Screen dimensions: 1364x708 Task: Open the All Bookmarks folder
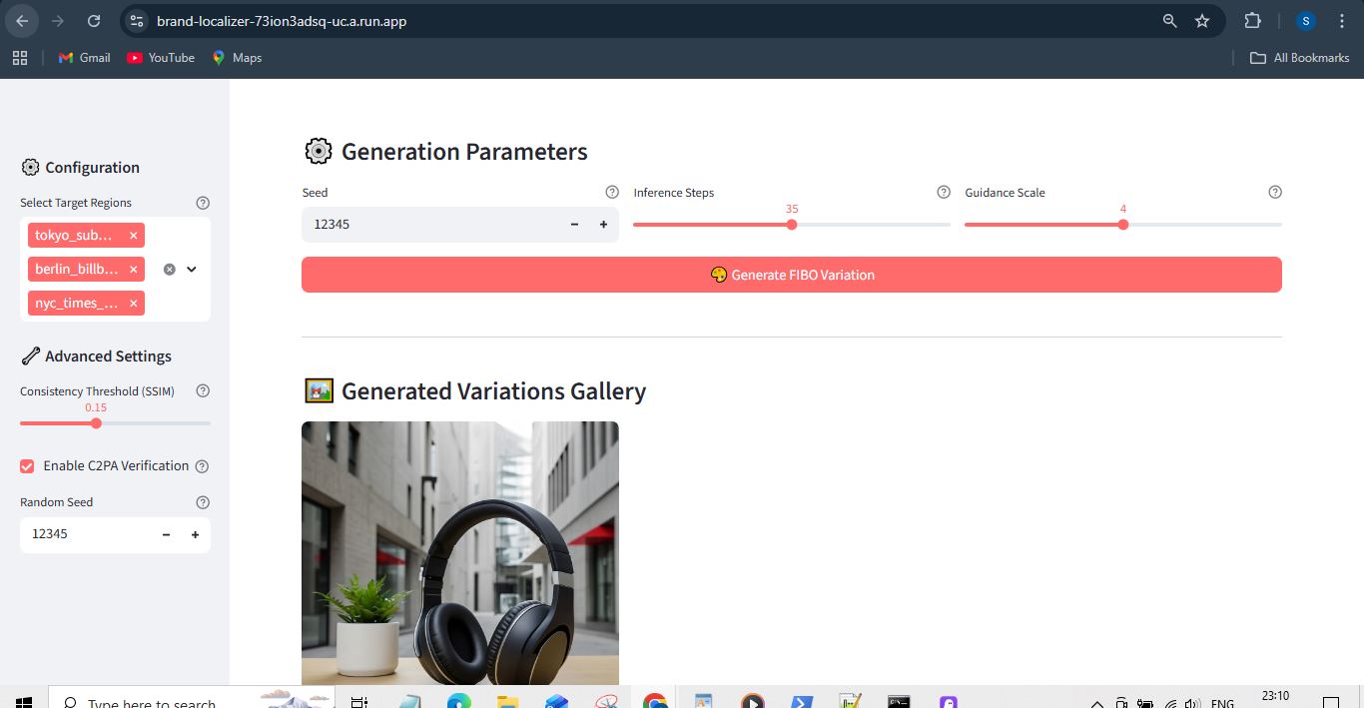[x=1300, y=58]
